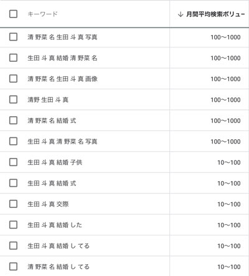Sort by 月間平均検索ボリューム arrow icon
Viewport: 249px width, 276px height.
click(181, 14)
